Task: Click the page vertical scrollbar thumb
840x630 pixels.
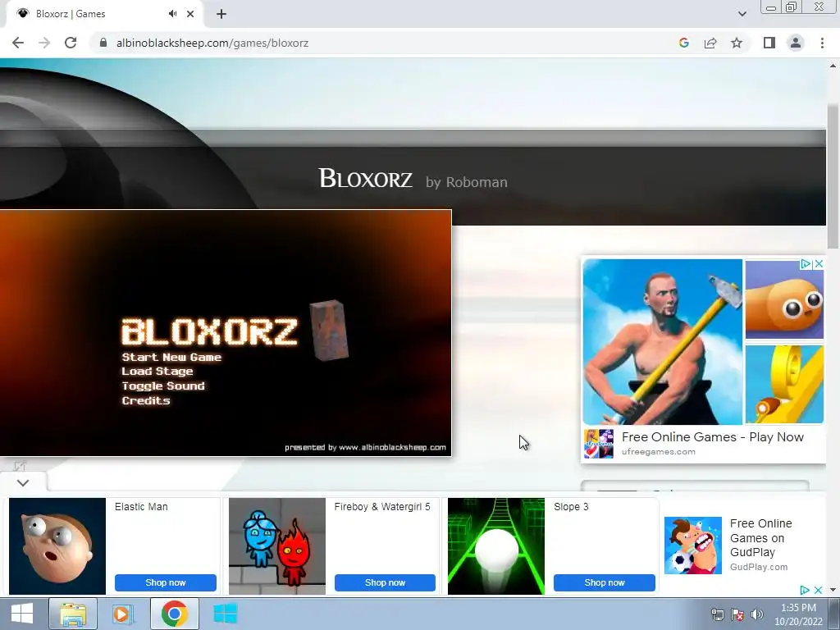Action: (833, 177)
